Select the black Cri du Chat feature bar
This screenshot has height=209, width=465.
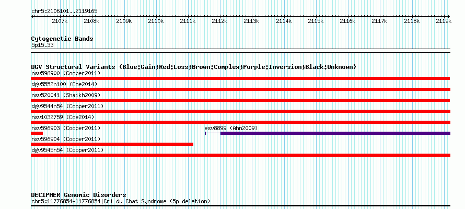point(240,205)
